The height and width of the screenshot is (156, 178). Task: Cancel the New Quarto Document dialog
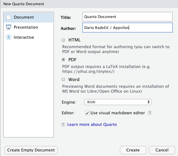pyautogui.click(x=162, y=150)
